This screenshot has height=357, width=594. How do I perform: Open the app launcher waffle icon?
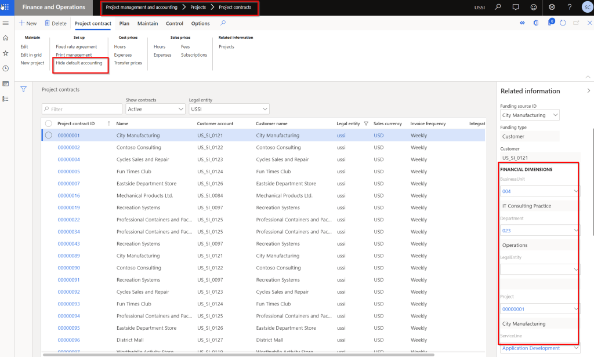[6, 8]
